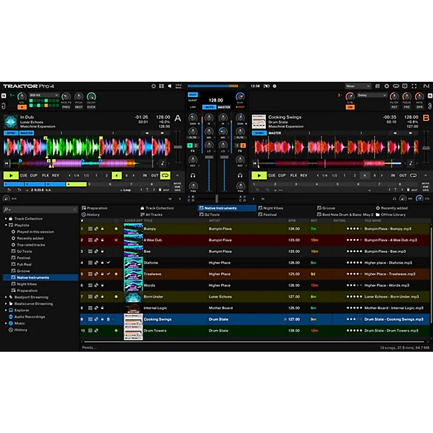The image size is (433, 433).
Task: Open the Delay effect selector dropdown
Action: coord(372,96)
